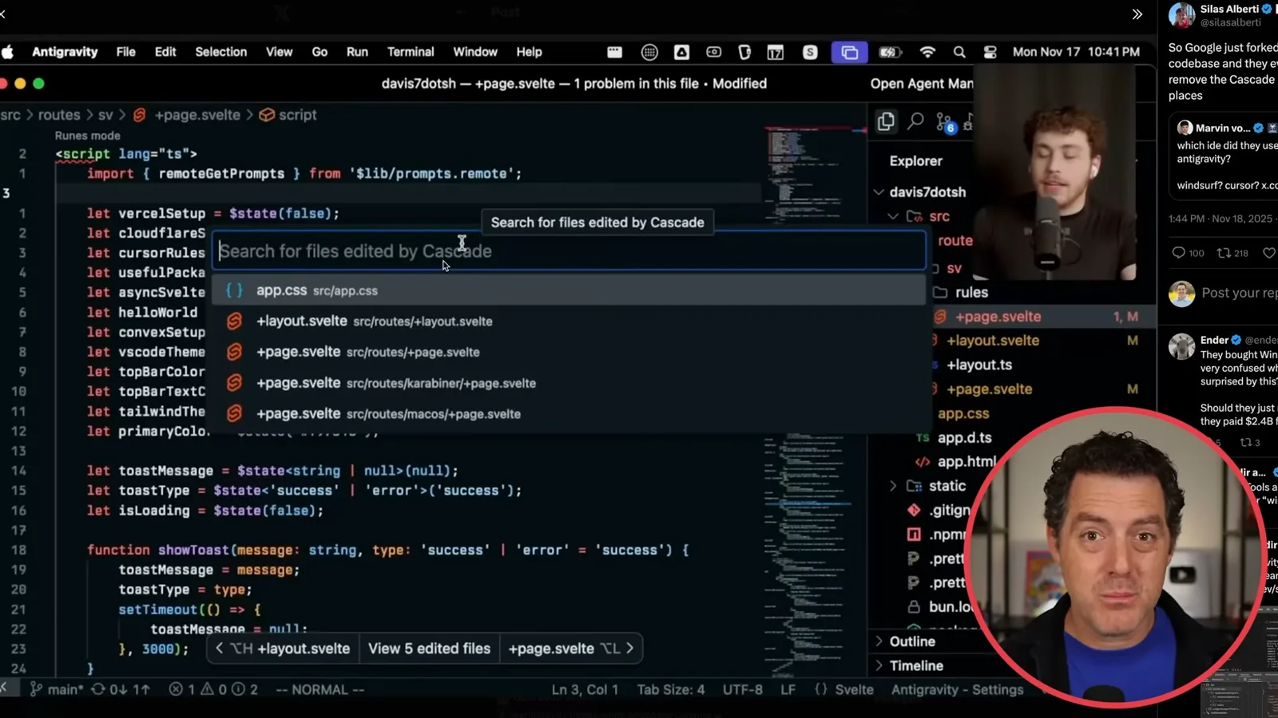1278x718 pixels.
Task: Click the Open Agent Manager button
Action: pyautogui.click(x=921, y=84)
